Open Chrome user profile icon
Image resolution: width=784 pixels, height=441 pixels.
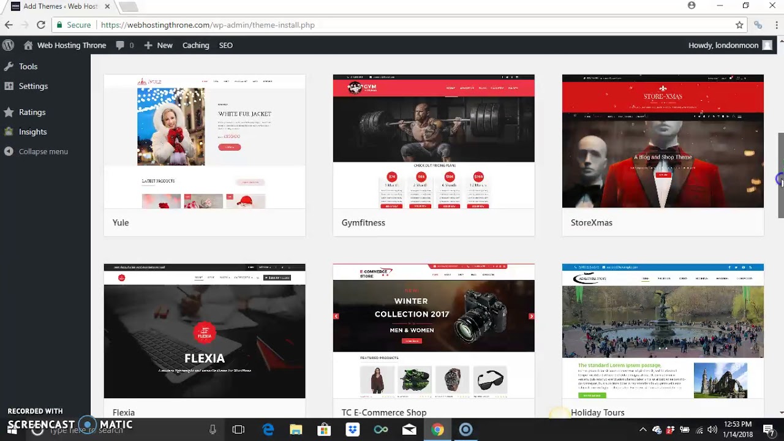pyautogui.click(x=692, y=6)
